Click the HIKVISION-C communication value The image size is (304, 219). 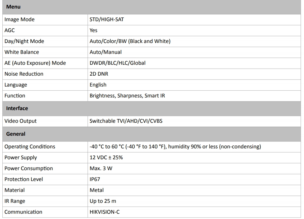[105, 212]
